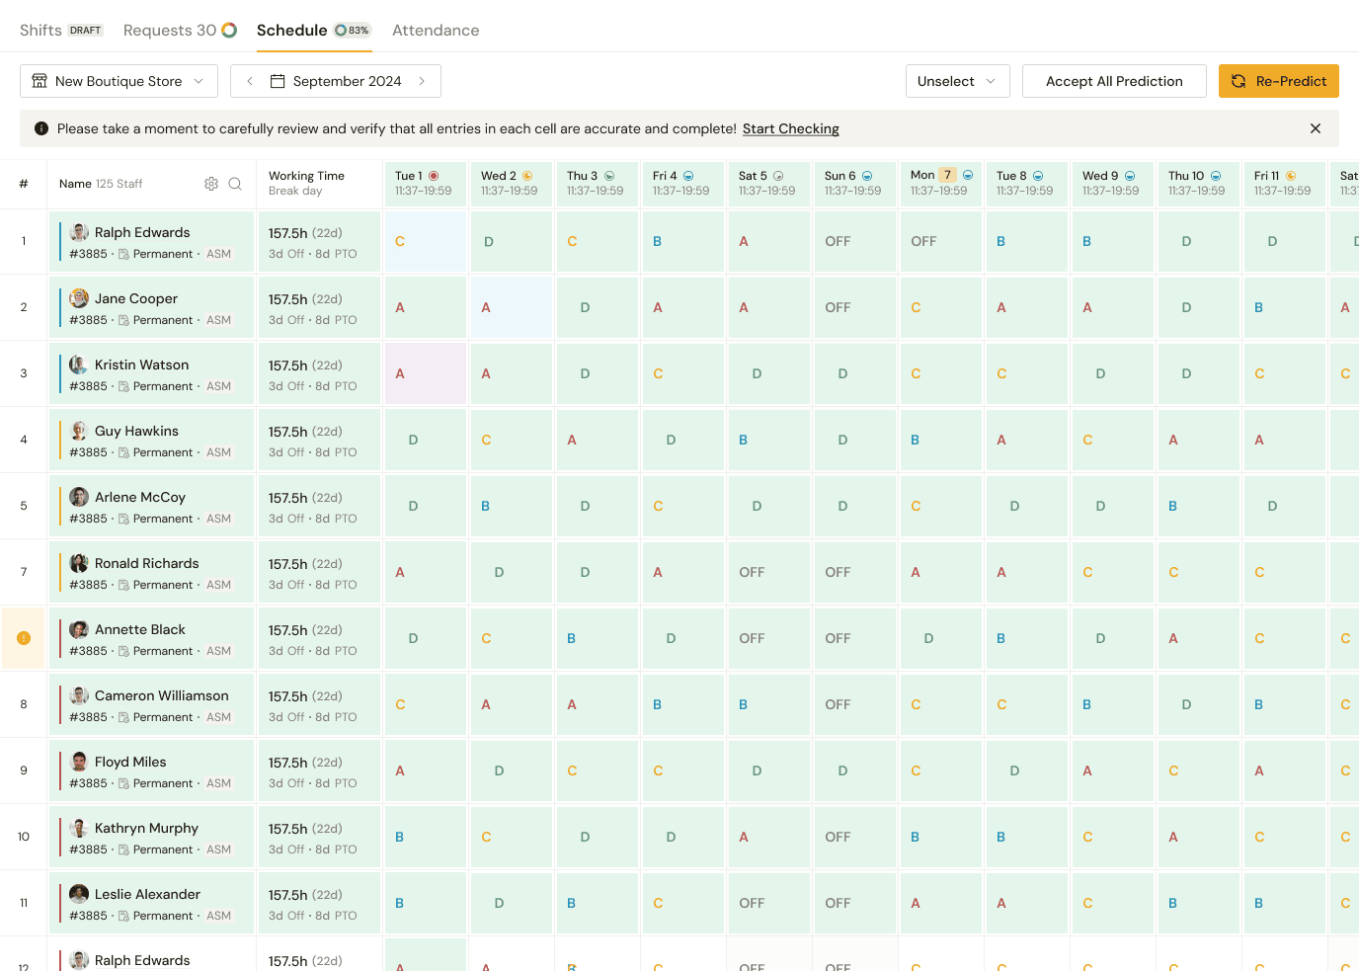Select Kristin Watson's pink Tue 1 shift cell
The width and height of the screenshot is (1359, 971).
pos(425,373)
